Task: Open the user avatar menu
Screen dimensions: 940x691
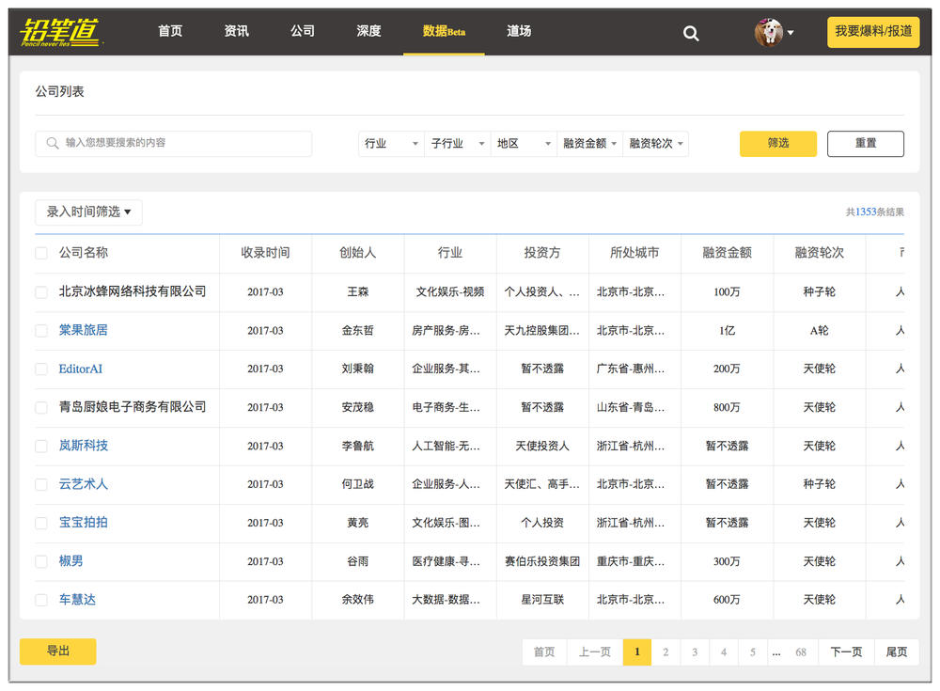Action: coord(774,32)
